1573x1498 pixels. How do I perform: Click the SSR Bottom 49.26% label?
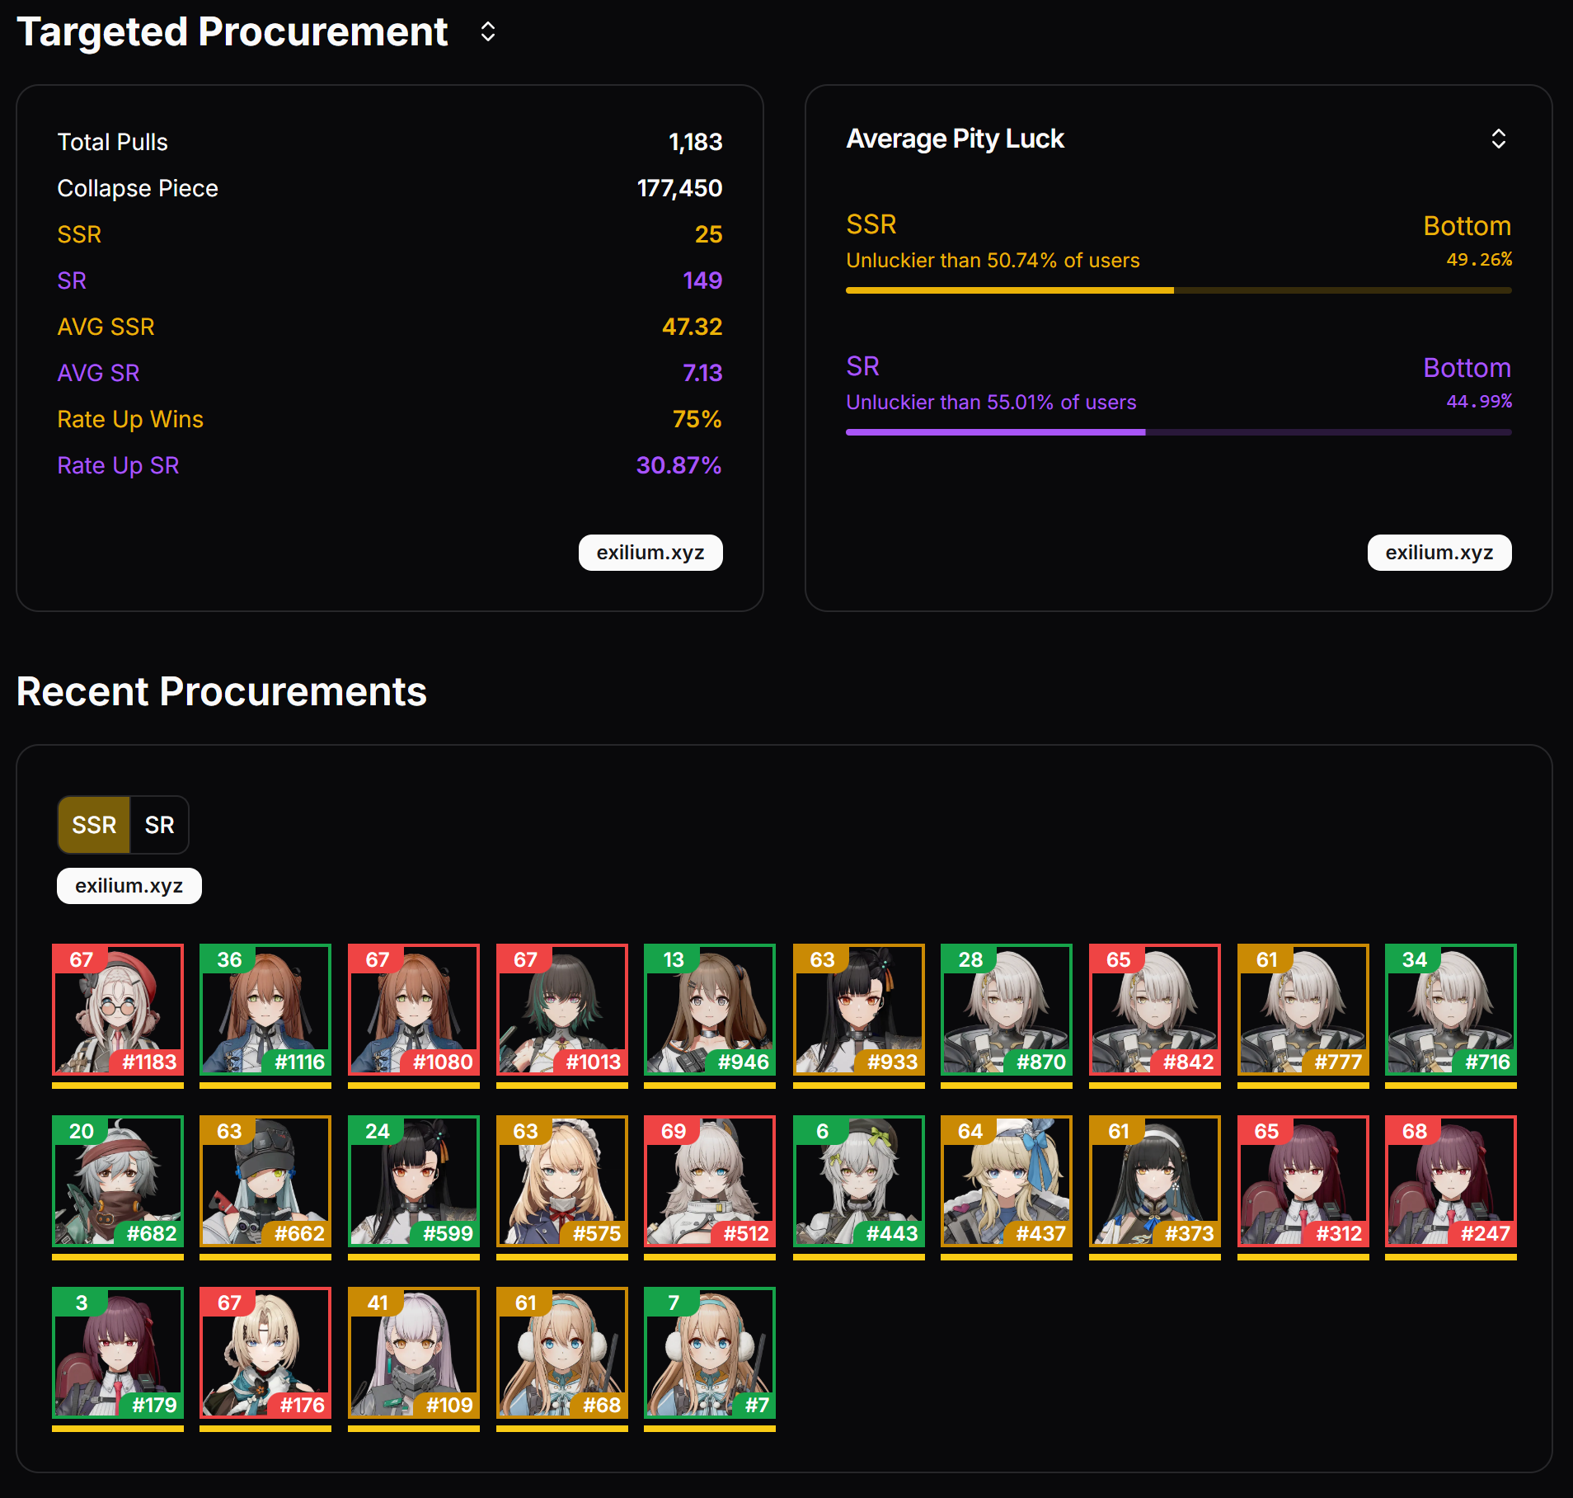tap(1467, 240)
